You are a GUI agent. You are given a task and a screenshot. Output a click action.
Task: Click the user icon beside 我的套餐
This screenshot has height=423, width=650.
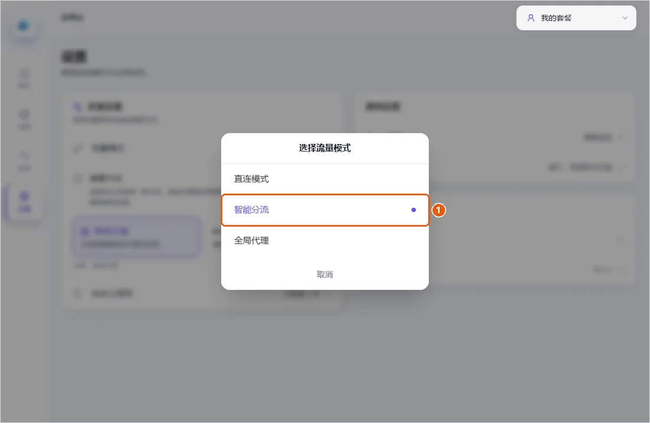point(531,18)
